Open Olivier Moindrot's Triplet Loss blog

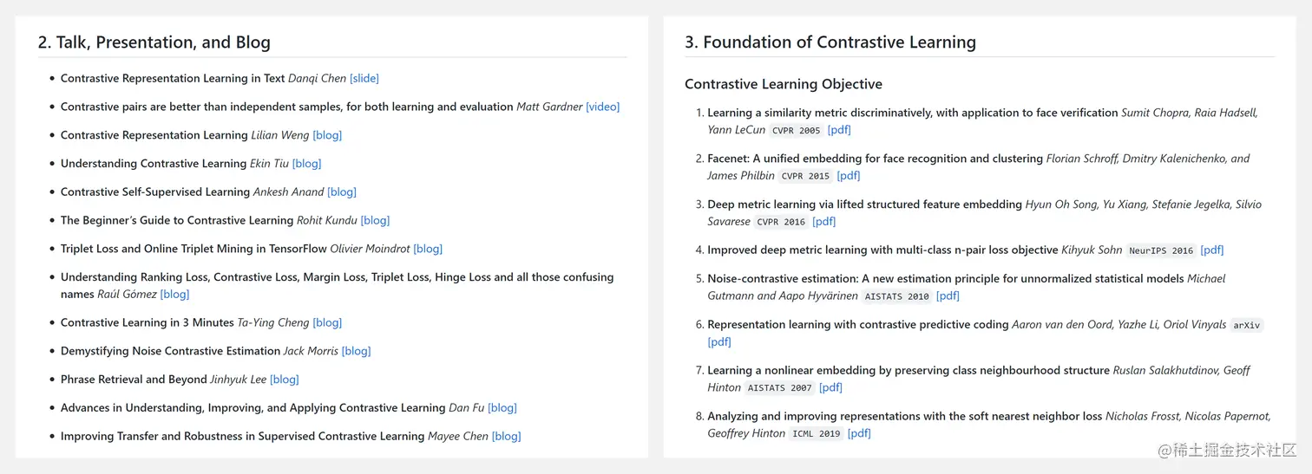[x=428, y=249]
